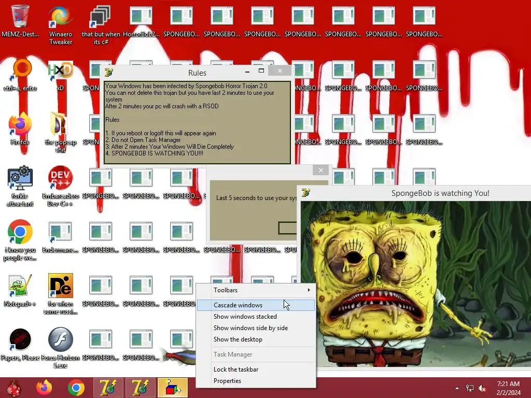Open Forza Horizon 5.exe Flash icon
The width and height of the screenshot is (531, 398).
coord(60,348)
